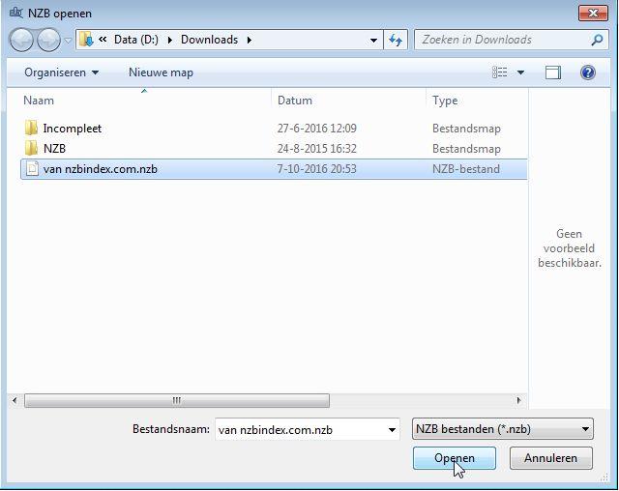The height and width of the screenshot is (491, 619).
Task: Open the Organiseren menu
Action: click(x=62, y=72)
